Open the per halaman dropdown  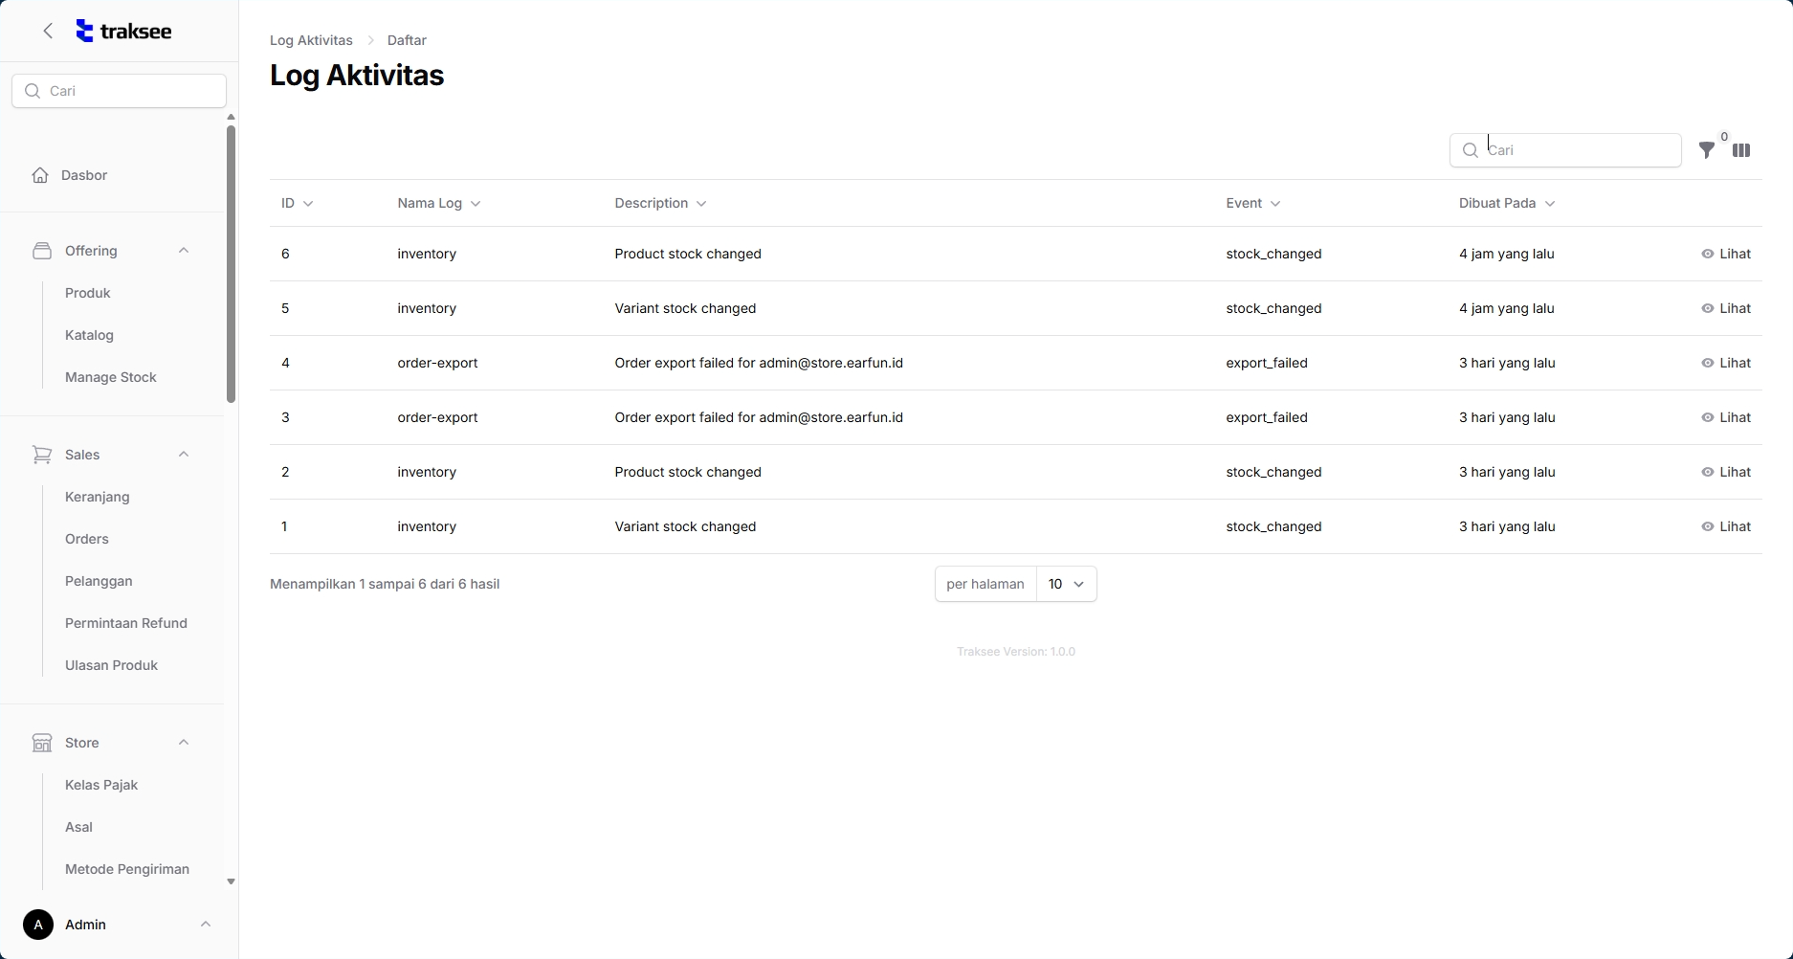(x=1066, y=584)
